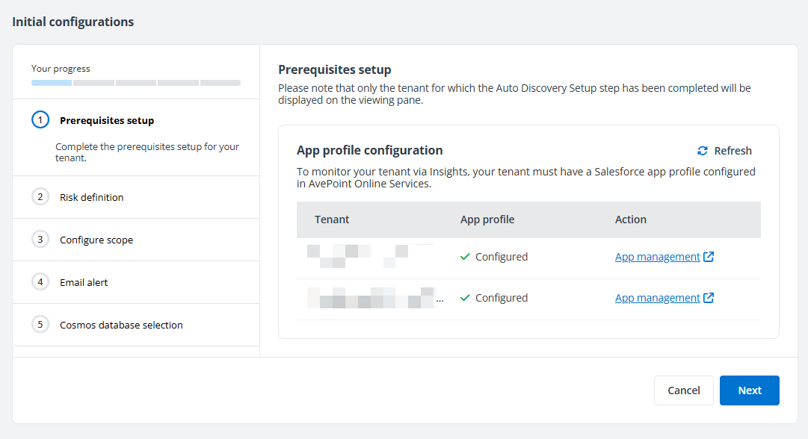
Task: Open Cosmos database selection step
Action: pyautogui.click(x=121, y=326)
